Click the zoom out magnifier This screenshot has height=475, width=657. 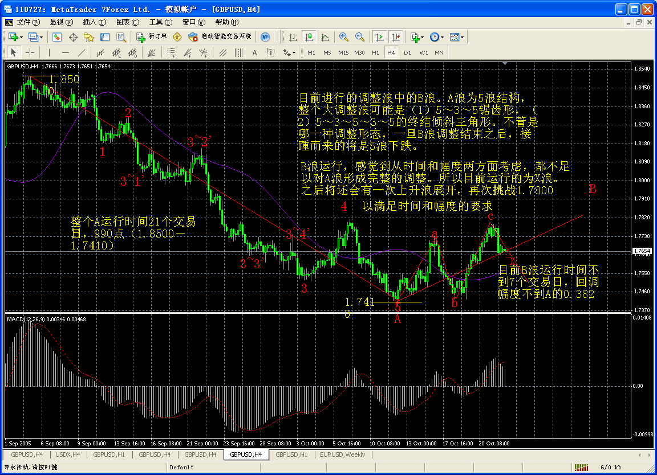pyautogui.click(x=359, y=37)
